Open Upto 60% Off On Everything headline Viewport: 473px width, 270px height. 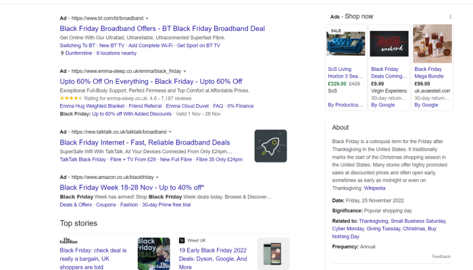click(x=151, y=82)
